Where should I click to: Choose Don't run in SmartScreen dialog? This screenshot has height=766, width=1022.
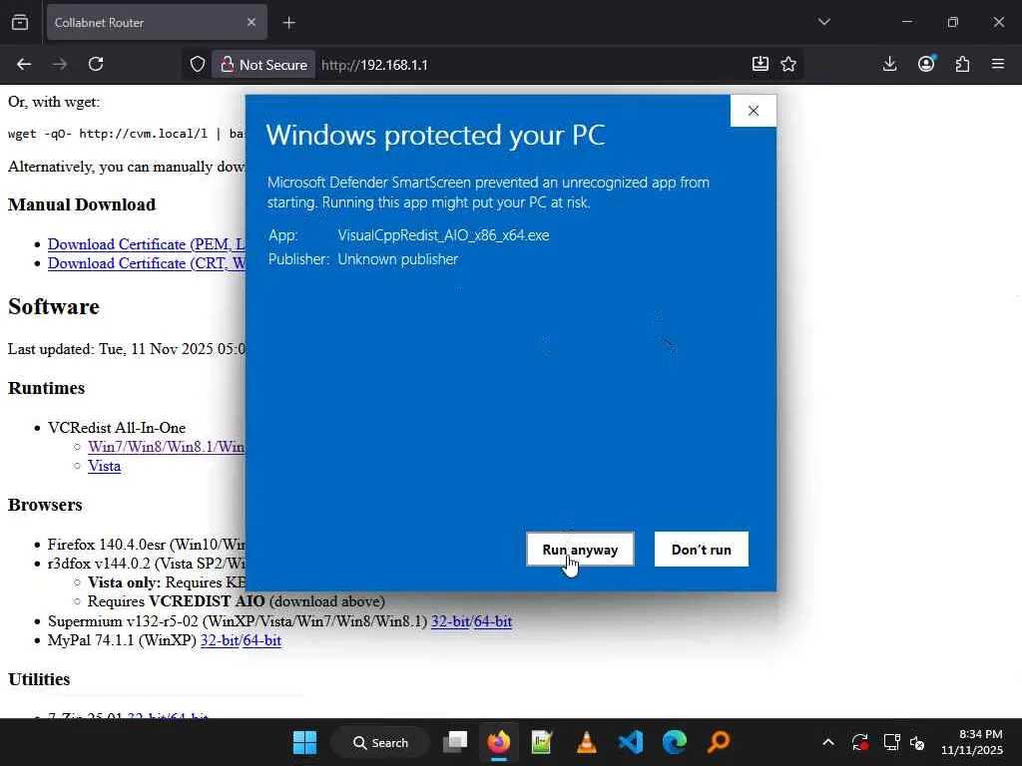click(702, 550)
